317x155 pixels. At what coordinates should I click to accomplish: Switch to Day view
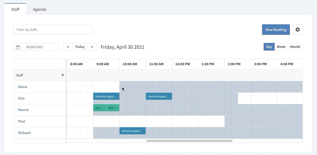269,47
